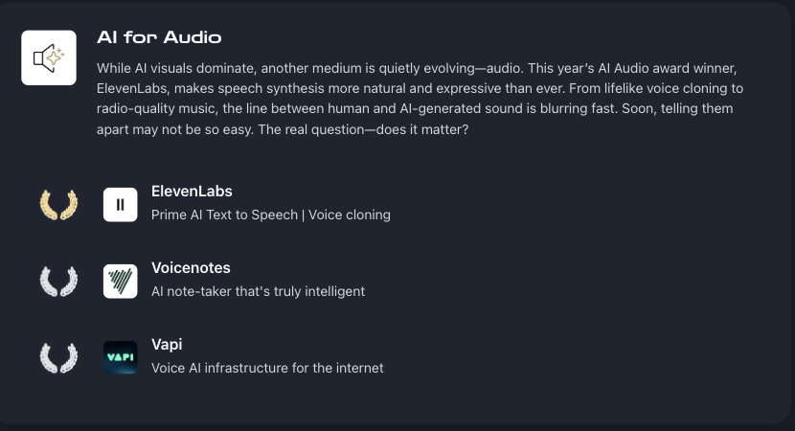Open the ElevenLabs product title

coord(192,192)
